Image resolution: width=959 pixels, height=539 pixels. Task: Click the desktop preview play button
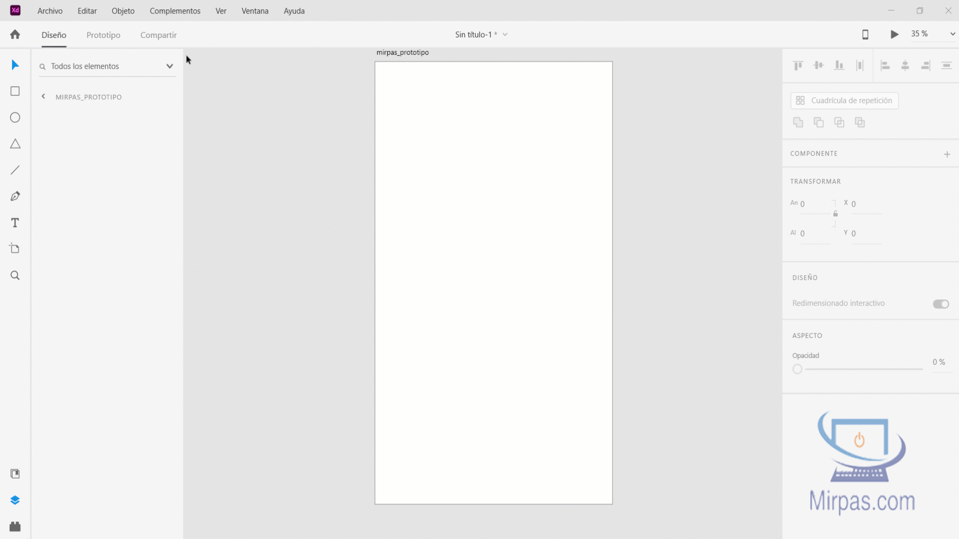coord(894,34)
